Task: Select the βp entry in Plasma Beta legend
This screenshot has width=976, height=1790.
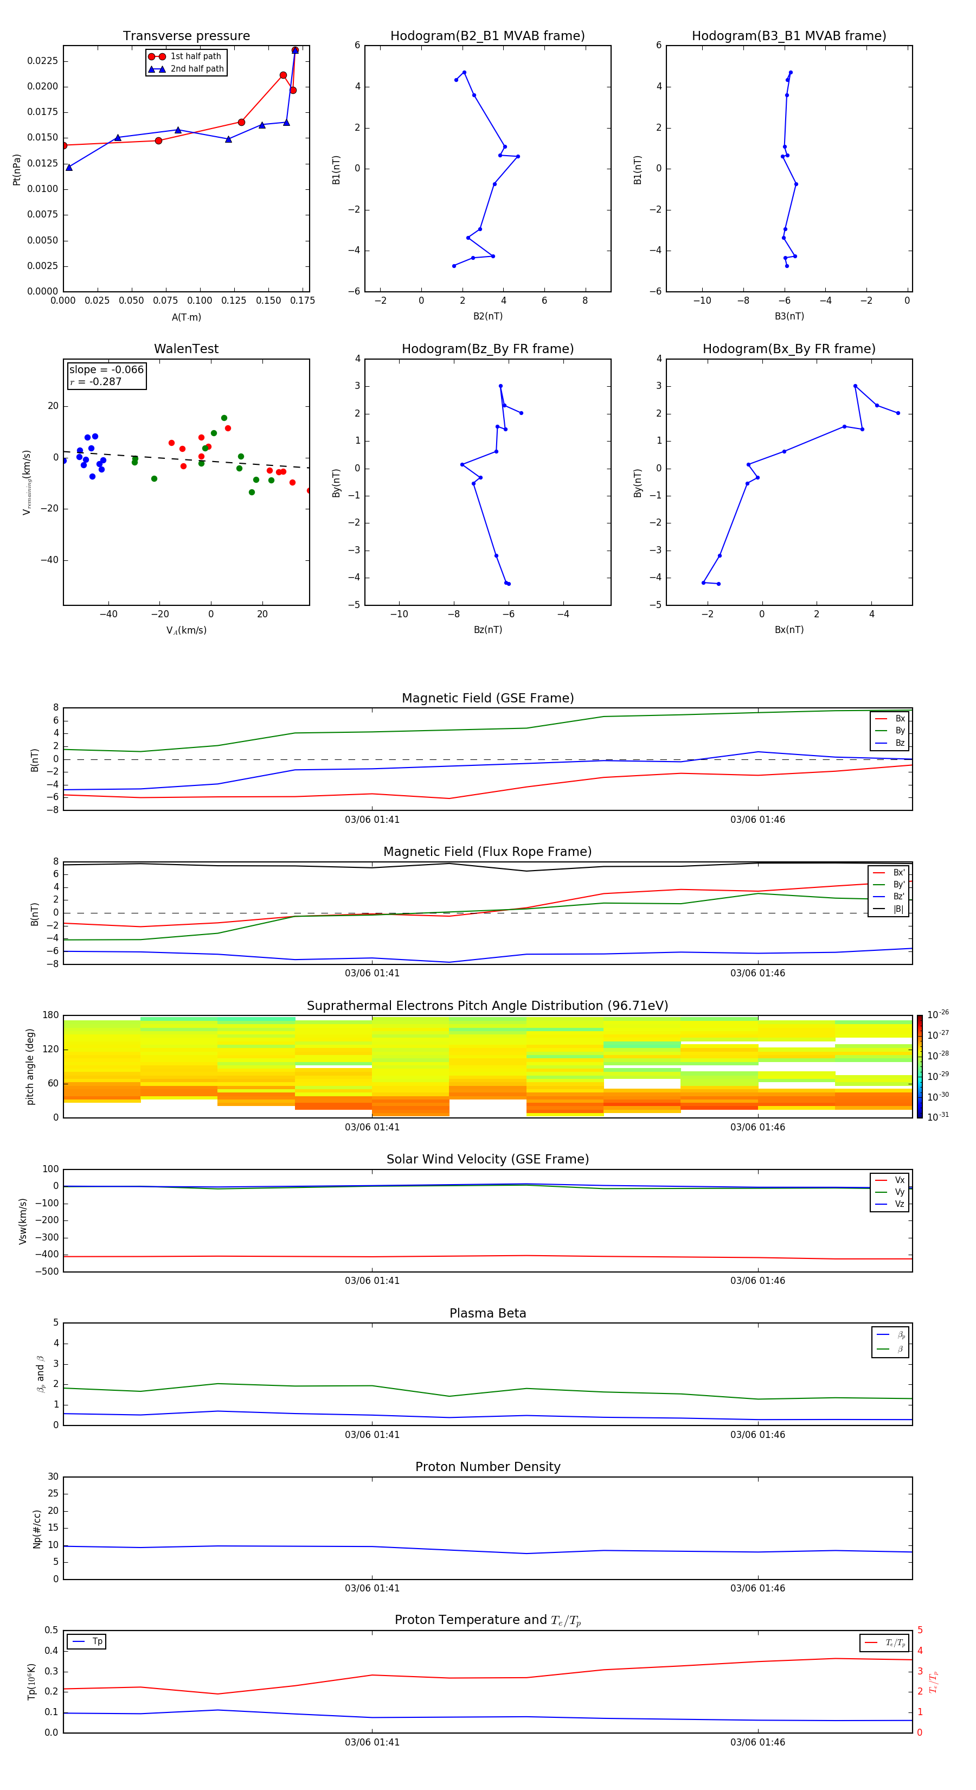Action: tap(890, 1335)
